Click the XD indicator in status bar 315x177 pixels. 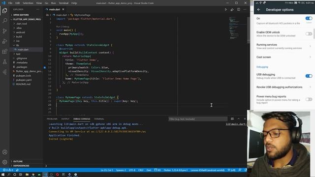(x=157, y=170)
